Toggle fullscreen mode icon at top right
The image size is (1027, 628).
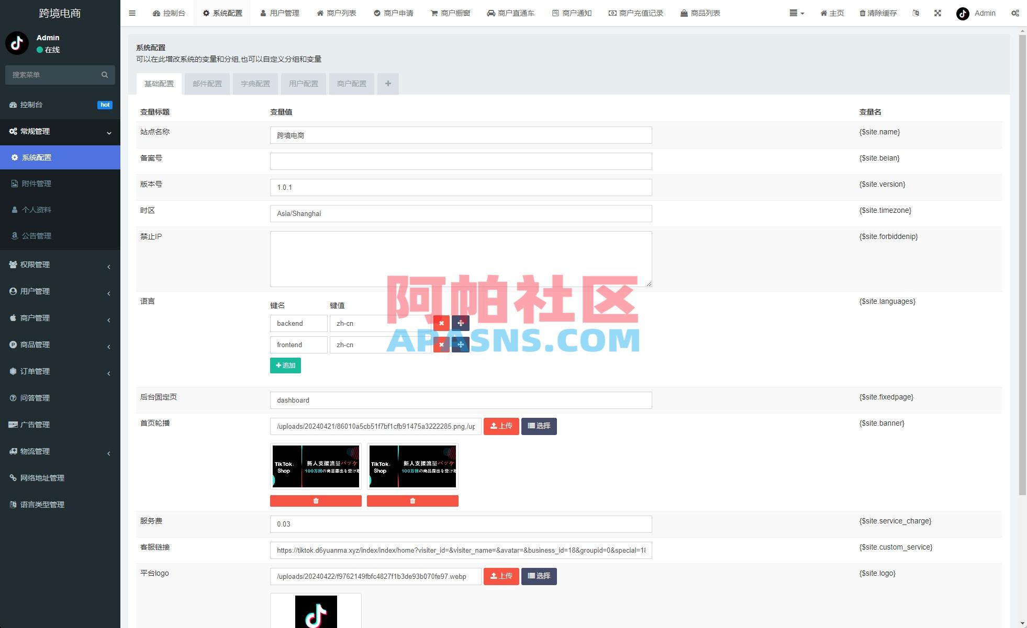(x=937, y=13)
